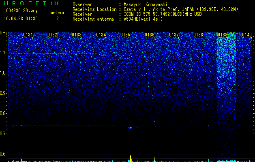The height and width of the screenshot is (162, 255).
Task: Click the 0137 time marker
Action: [174, 35]
